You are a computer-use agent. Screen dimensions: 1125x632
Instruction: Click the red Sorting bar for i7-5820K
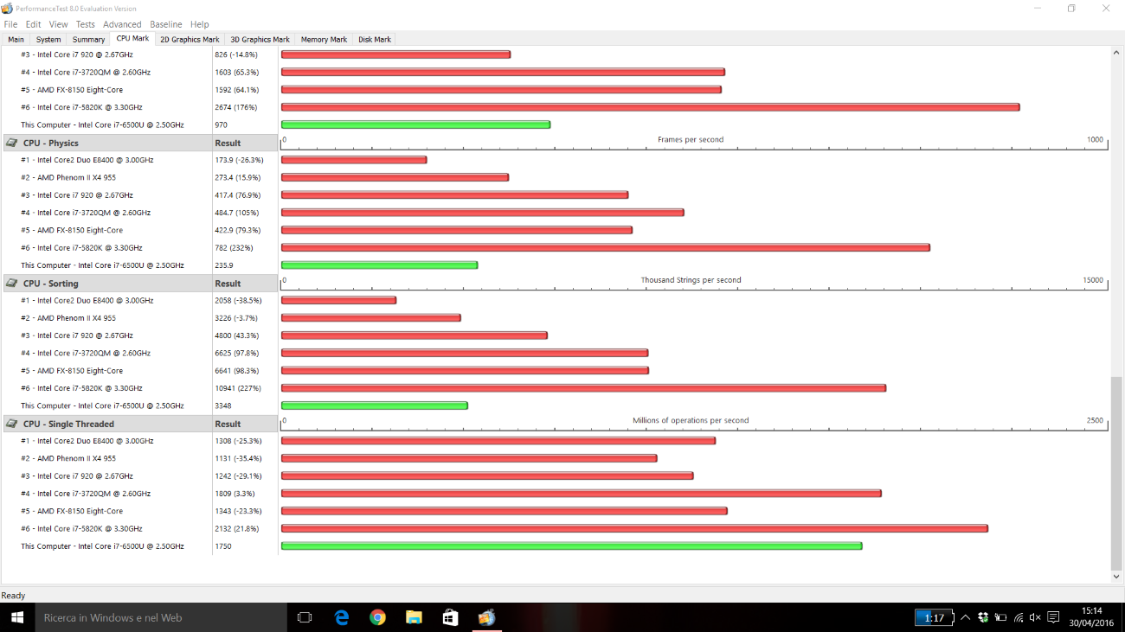583,388
